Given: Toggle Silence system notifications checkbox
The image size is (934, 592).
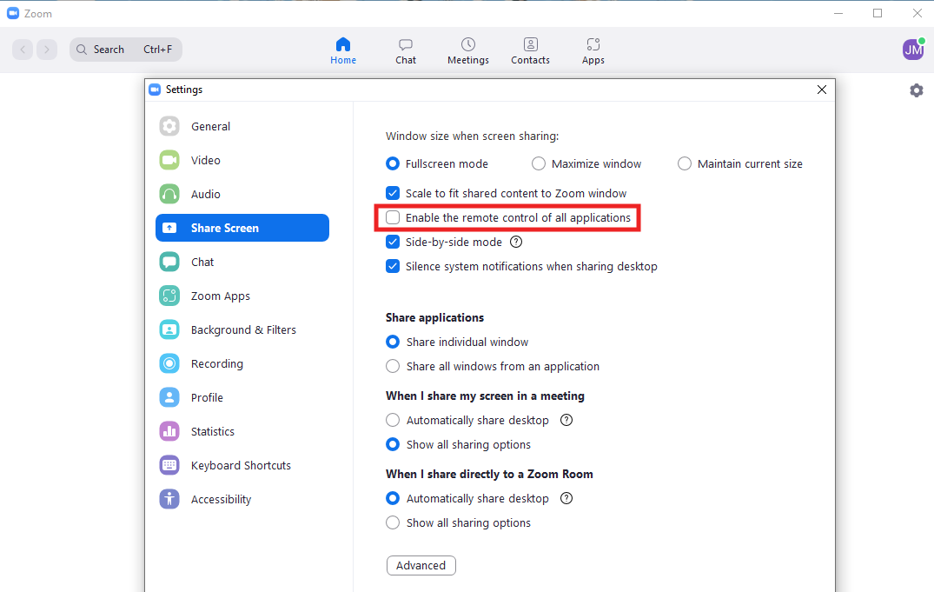Looking at the screenshot, I should click(x=393, y=267).
